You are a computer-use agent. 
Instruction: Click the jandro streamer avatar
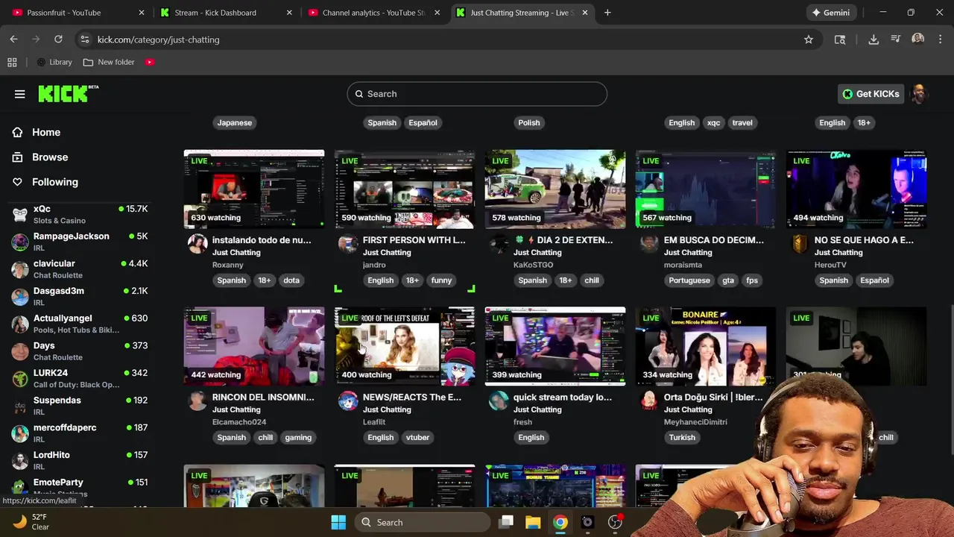[x=348, y=244]
